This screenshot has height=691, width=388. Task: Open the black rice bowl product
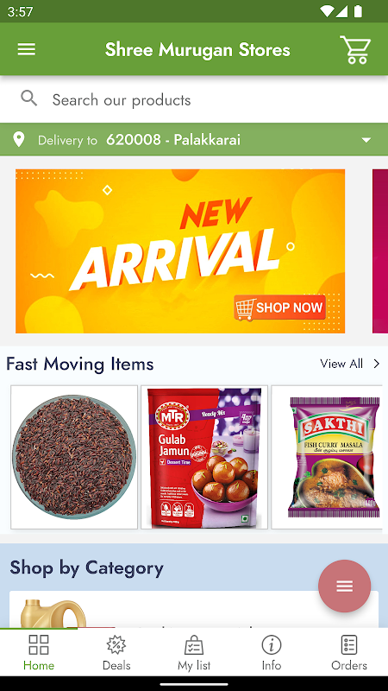point(74,457)
